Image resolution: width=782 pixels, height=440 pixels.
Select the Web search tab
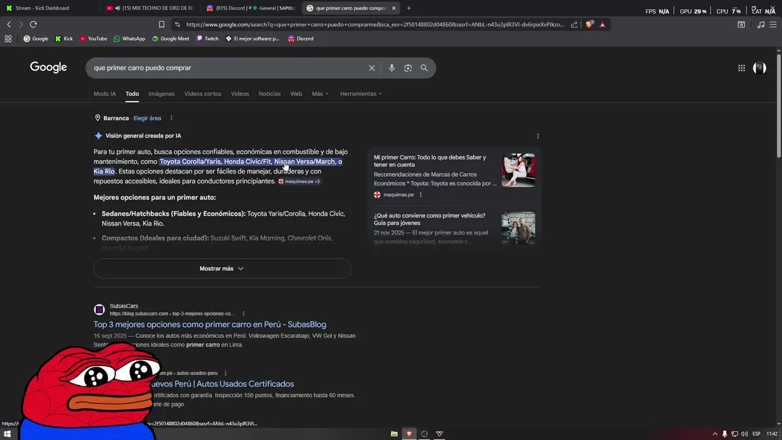[x=296, y=94]
